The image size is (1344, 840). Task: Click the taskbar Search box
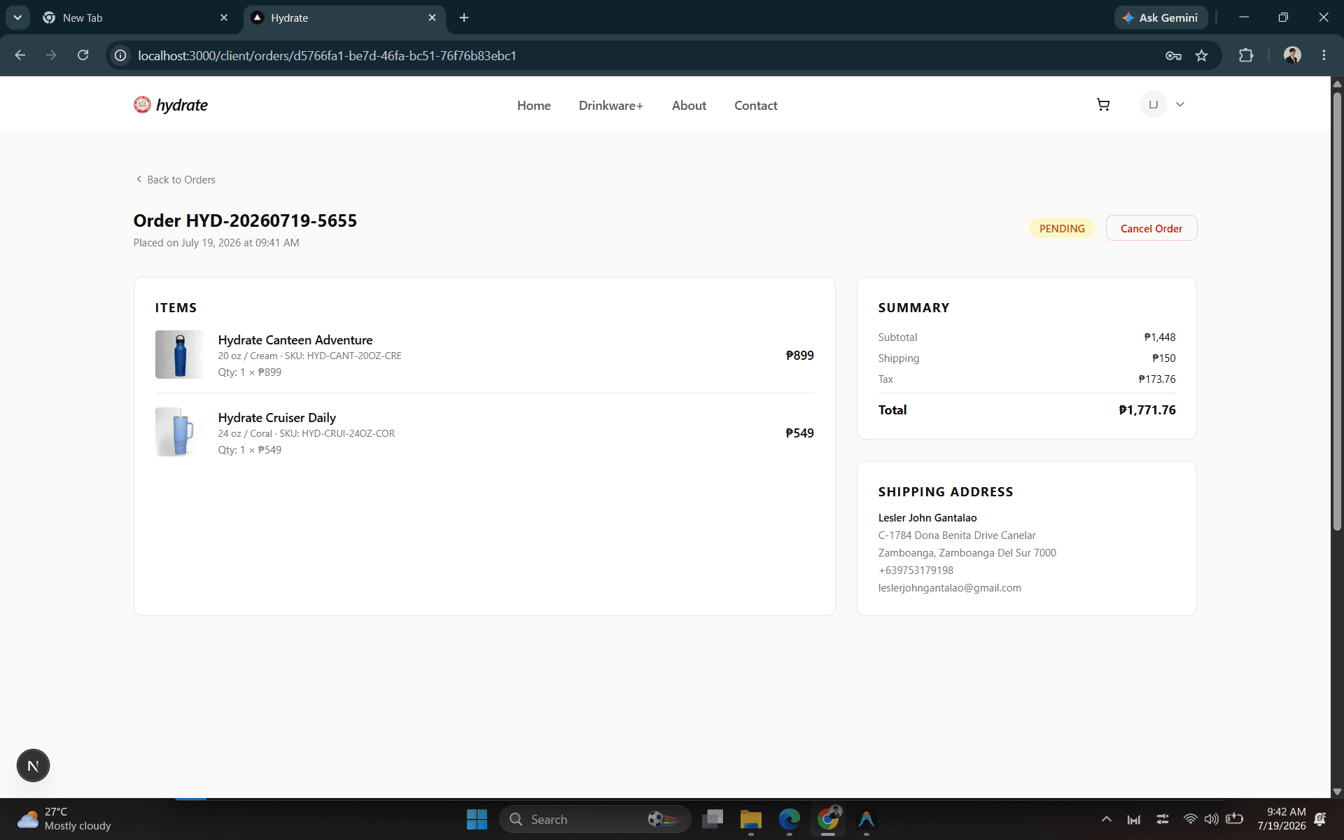595,819
